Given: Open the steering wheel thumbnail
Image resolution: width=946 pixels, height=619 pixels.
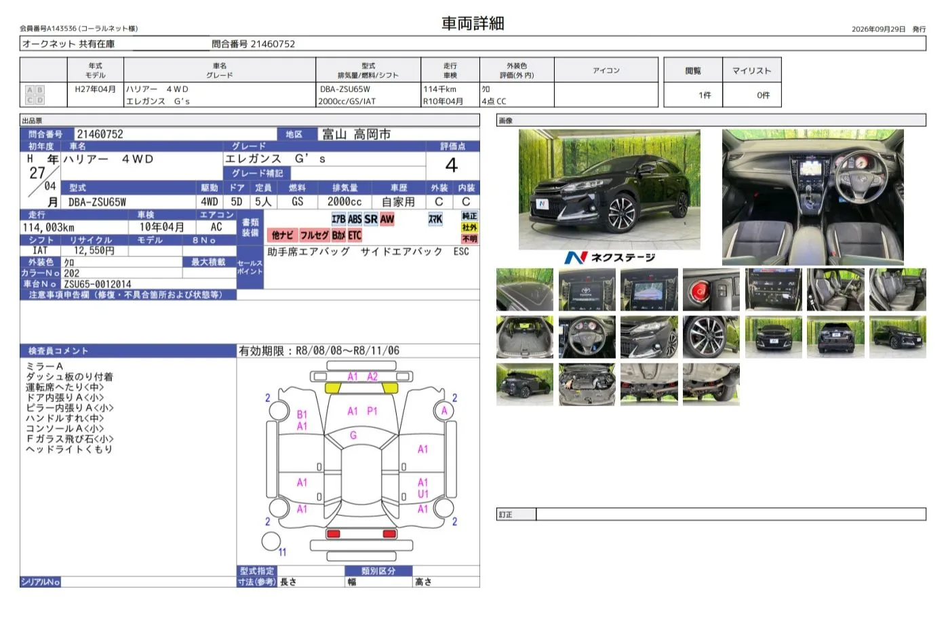Looking at the screenshot, I should (x=587, y=337).
